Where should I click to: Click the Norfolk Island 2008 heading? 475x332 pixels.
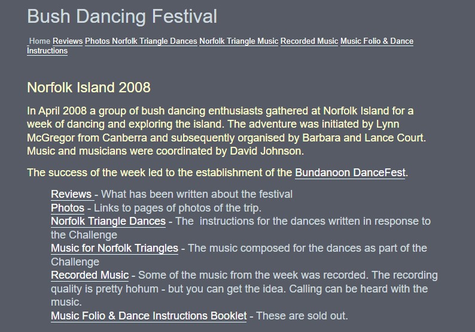(89, 87)
